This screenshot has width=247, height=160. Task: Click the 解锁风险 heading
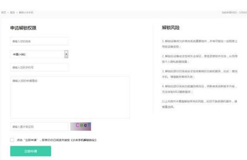pyautogui.click(x=171, y=28)
